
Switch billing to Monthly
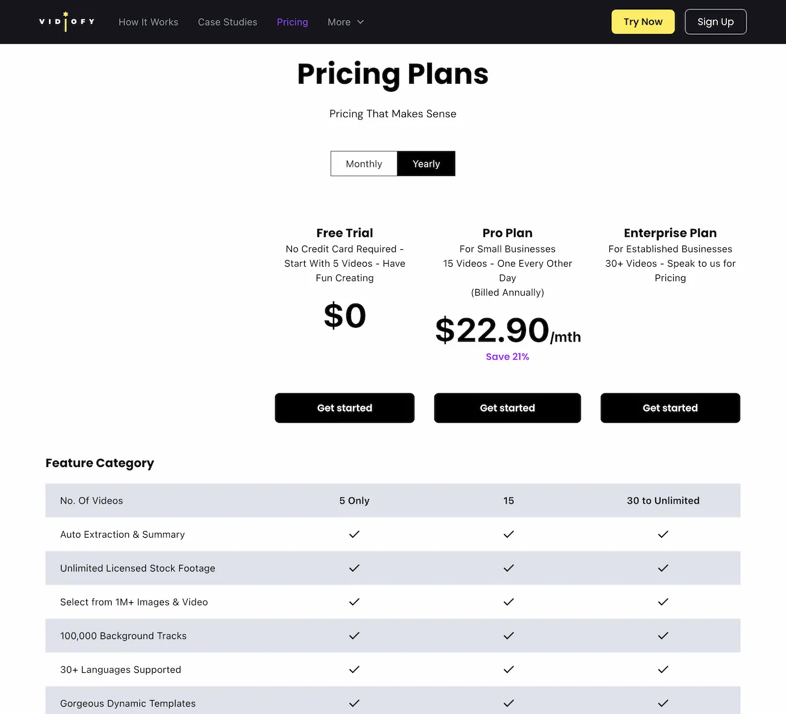363,164
